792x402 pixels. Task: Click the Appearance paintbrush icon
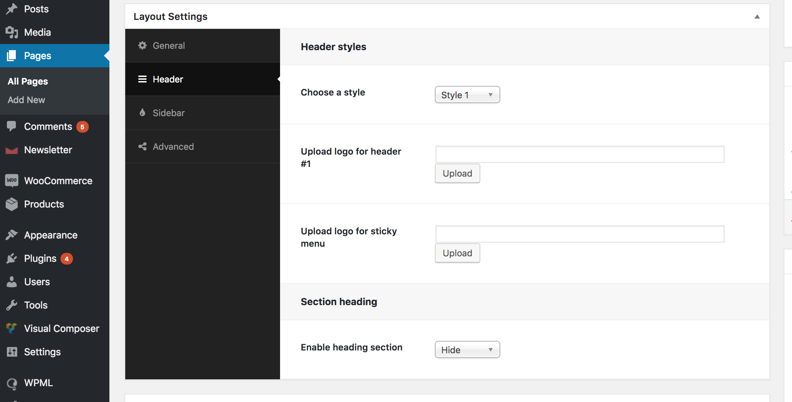coord(11,235)
